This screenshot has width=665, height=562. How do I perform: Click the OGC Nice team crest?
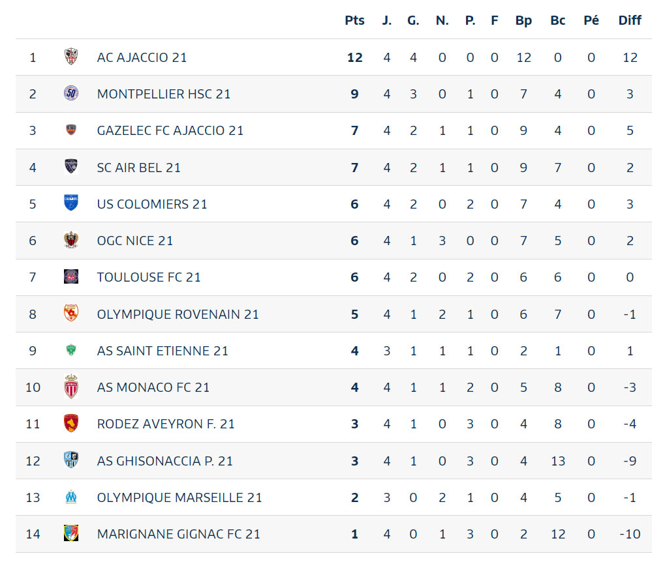point(71,240)
